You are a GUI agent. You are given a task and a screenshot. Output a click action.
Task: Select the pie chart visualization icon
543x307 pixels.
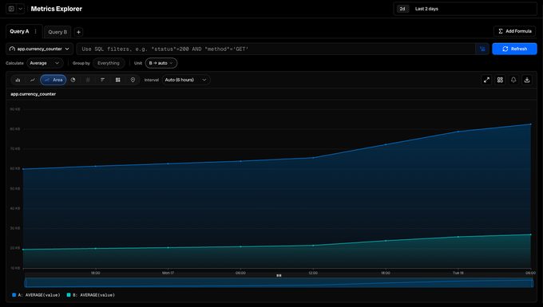(73, 80)
